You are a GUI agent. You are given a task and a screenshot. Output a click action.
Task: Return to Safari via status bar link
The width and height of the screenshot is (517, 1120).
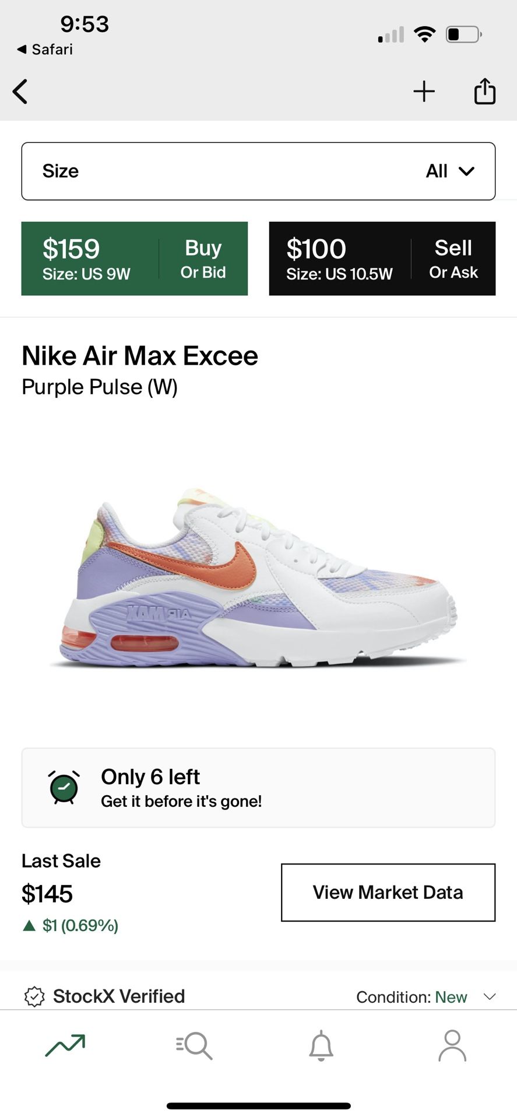point(45,50)
